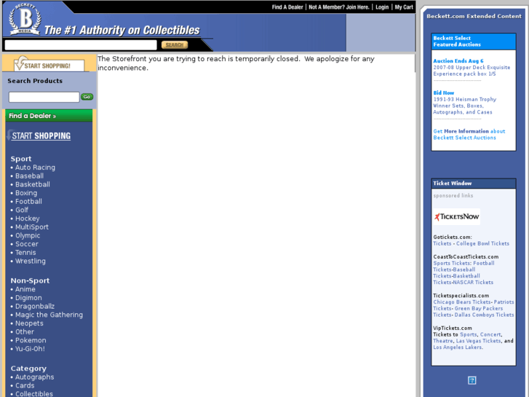Click the Start Shopping banner image

coord(49,64)
